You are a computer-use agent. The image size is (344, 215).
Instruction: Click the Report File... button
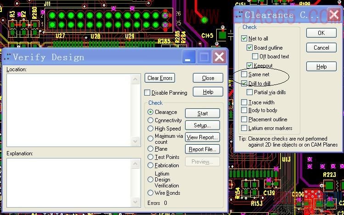tap(202, 149)
